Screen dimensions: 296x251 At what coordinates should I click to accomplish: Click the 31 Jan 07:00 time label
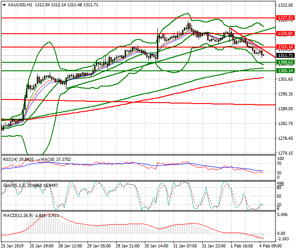click(x=185, y=246)
